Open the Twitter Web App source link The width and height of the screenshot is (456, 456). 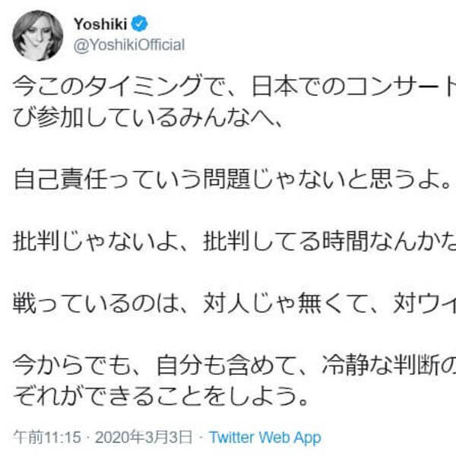[x=264, y=438]
